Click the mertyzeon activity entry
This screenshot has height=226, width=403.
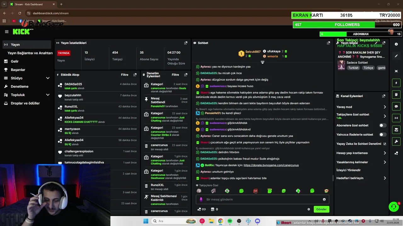(x=97, y=131)
